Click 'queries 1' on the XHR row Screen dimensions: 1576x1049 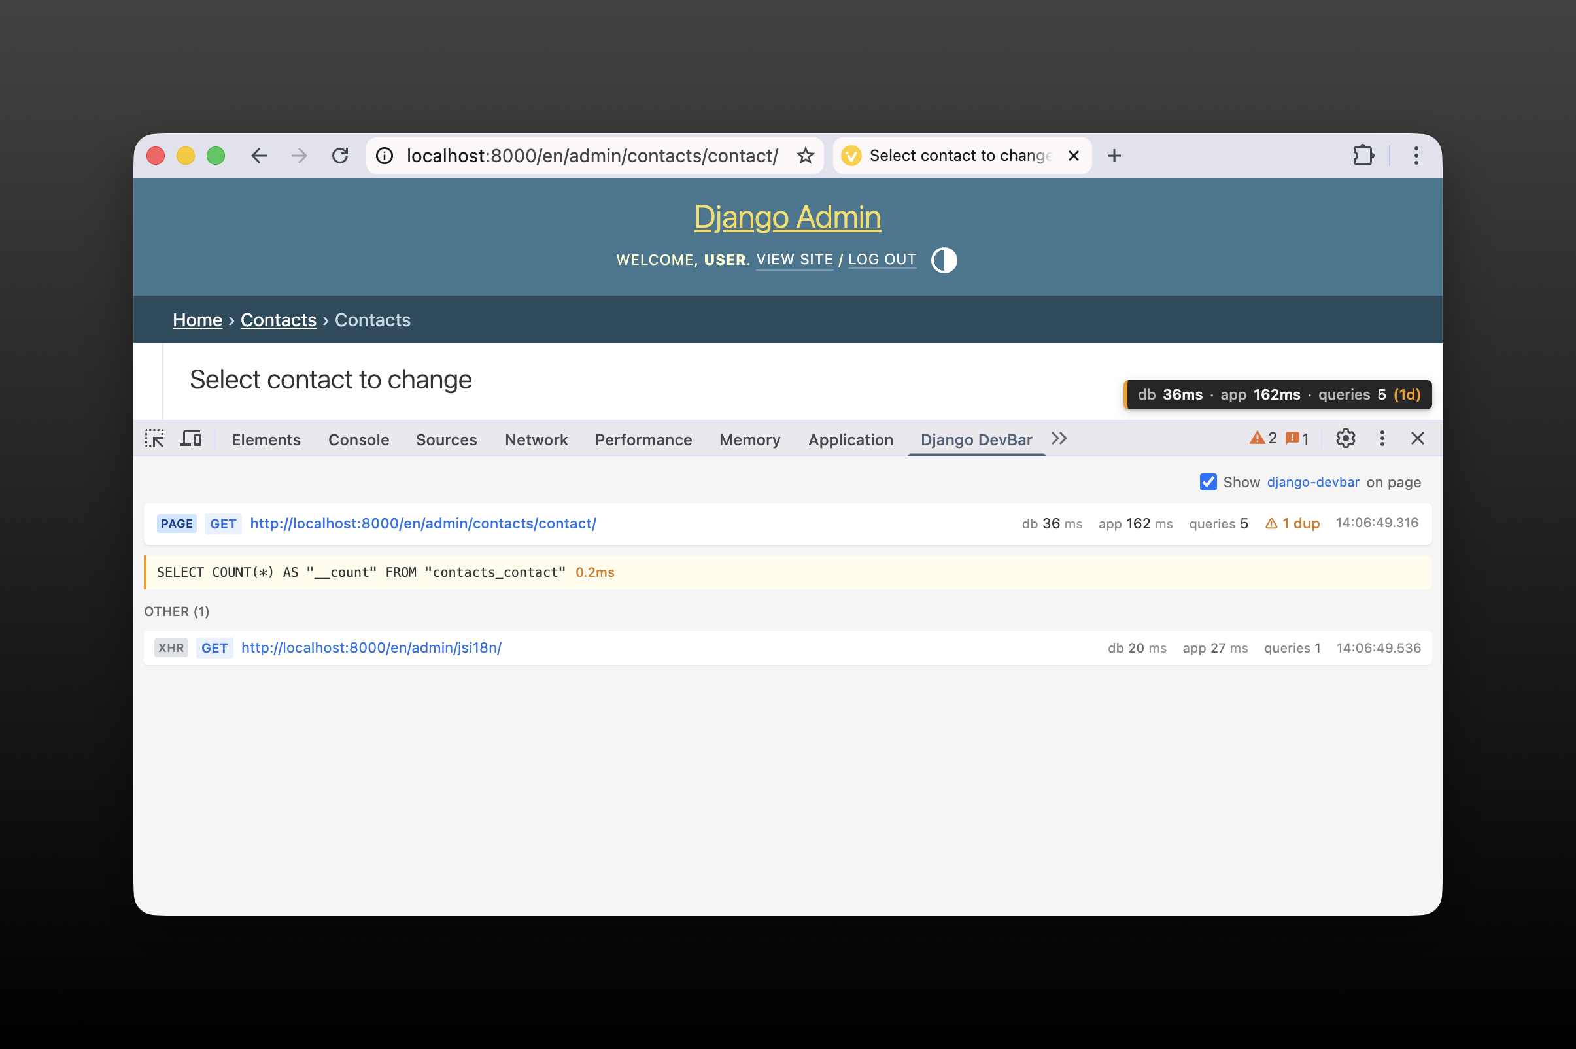1292,648
